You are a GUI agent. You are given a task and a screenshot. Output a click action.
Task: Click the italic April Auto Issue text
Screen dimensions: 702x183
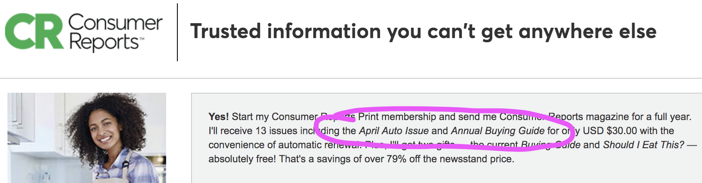click(394, 131)
